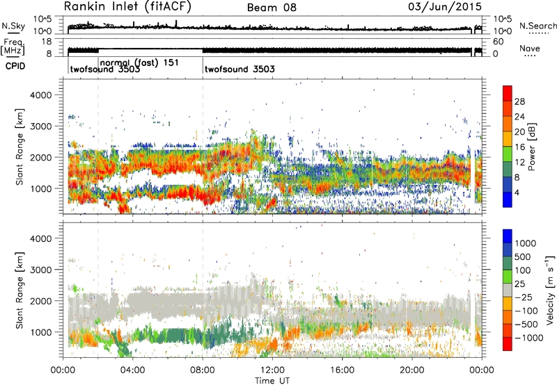Click the 'Slant Range [km]' label of the power panel
Screen dimensions: 557x385
[x=19, y=147]
